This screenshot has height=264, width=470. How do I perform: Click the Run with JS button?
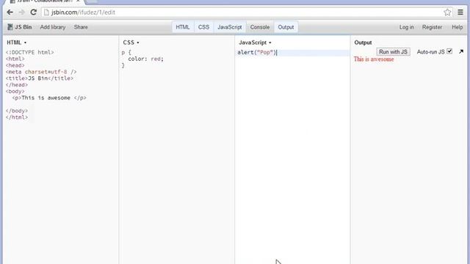[x=393, y=52]
